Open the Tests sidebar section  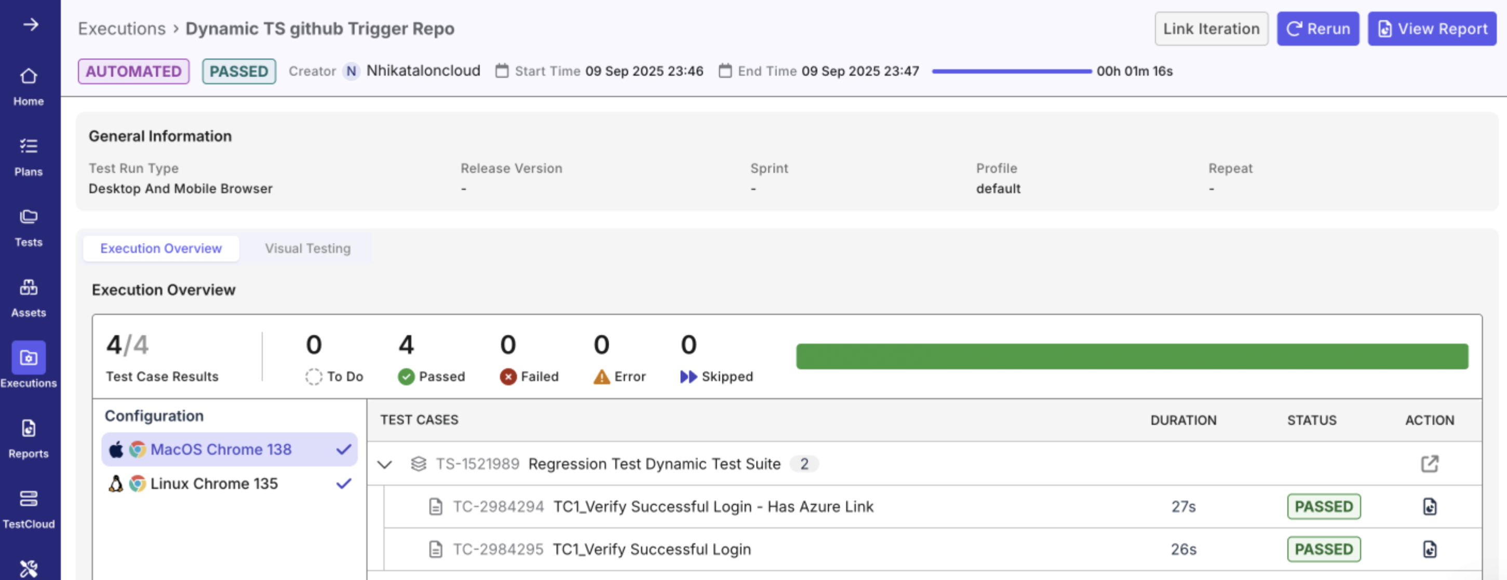[29, 227]
